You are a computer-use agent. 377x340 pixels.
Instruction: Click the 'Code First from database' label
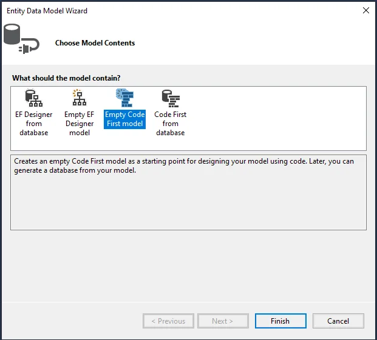170,123
